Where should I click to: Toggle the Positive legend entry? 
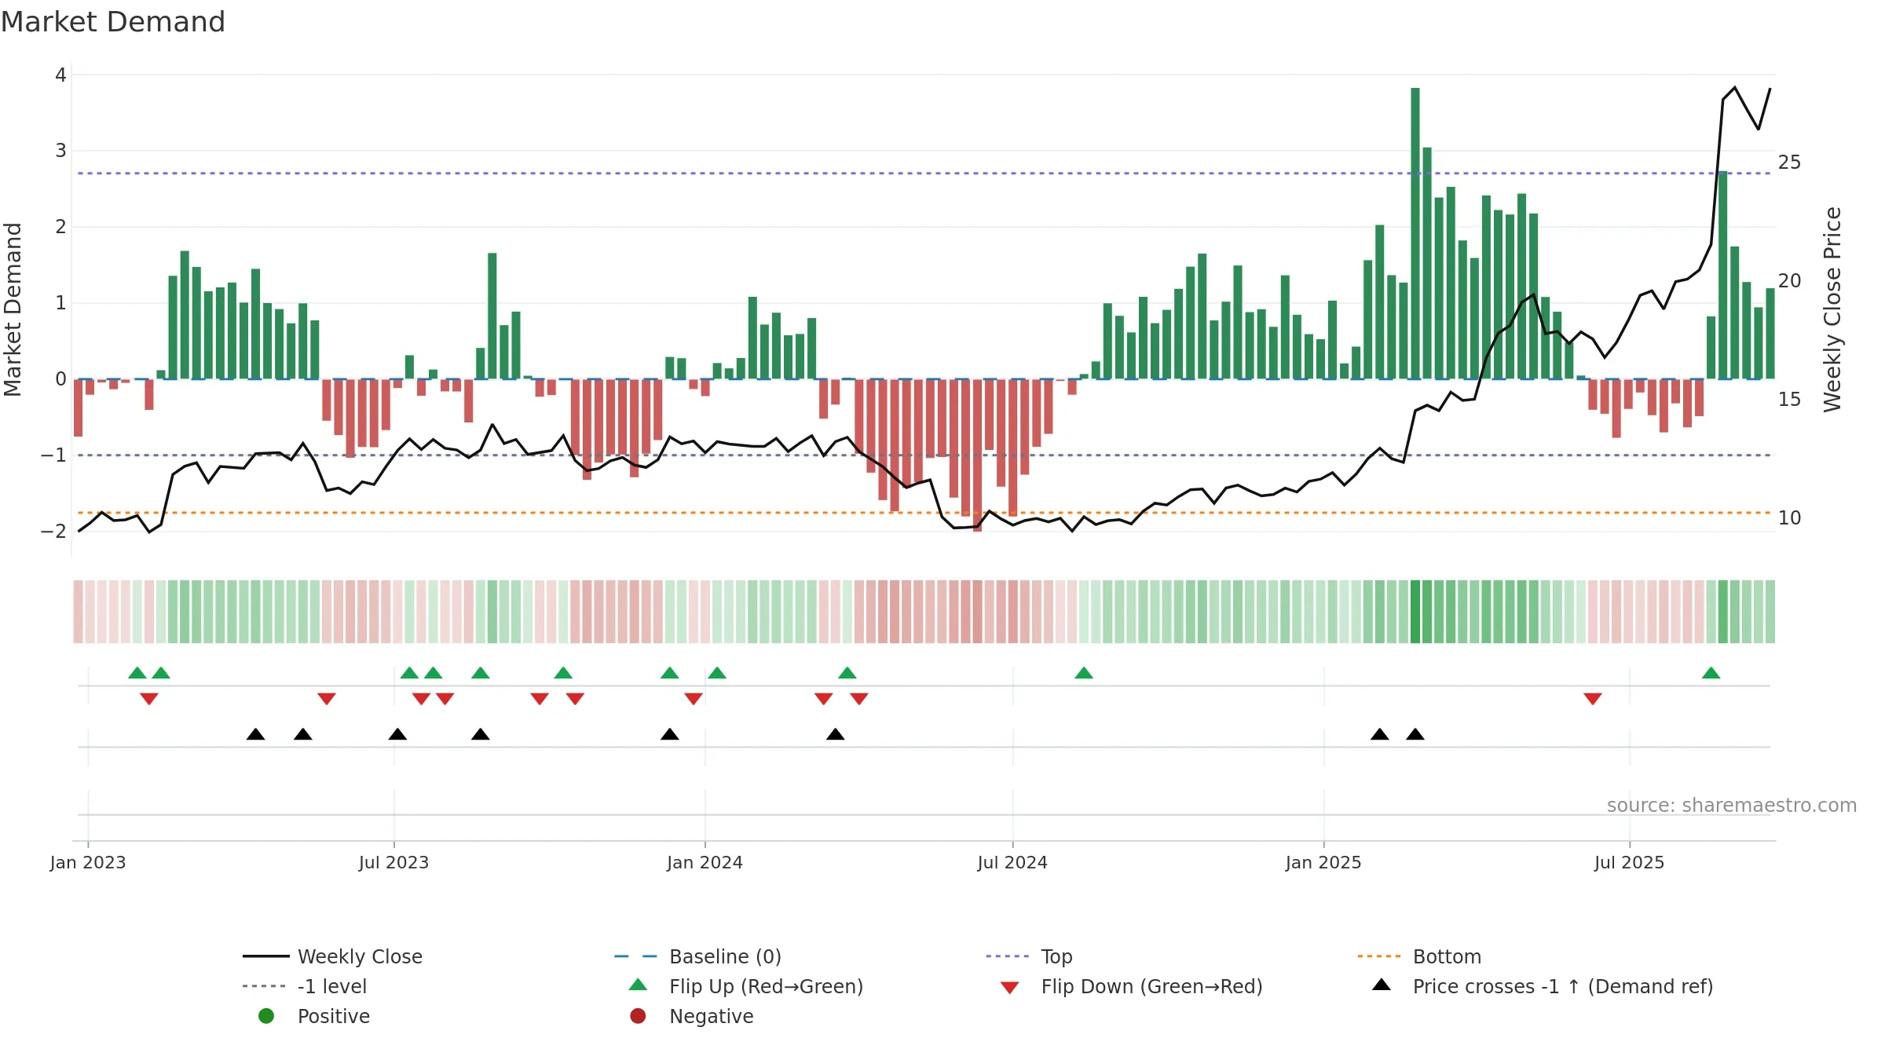(314, 1016)
